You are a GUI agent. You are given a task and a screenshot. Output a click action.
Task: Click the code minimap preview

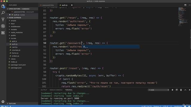pyautogui.click(x=183, y=17)
